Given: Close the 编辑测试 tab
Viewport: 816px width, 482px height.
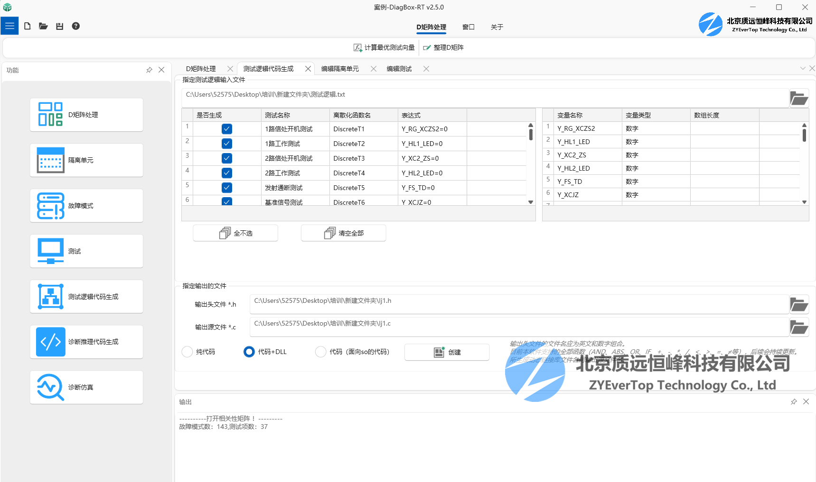Looking at the screenshot, I should [x=426, y=69].
